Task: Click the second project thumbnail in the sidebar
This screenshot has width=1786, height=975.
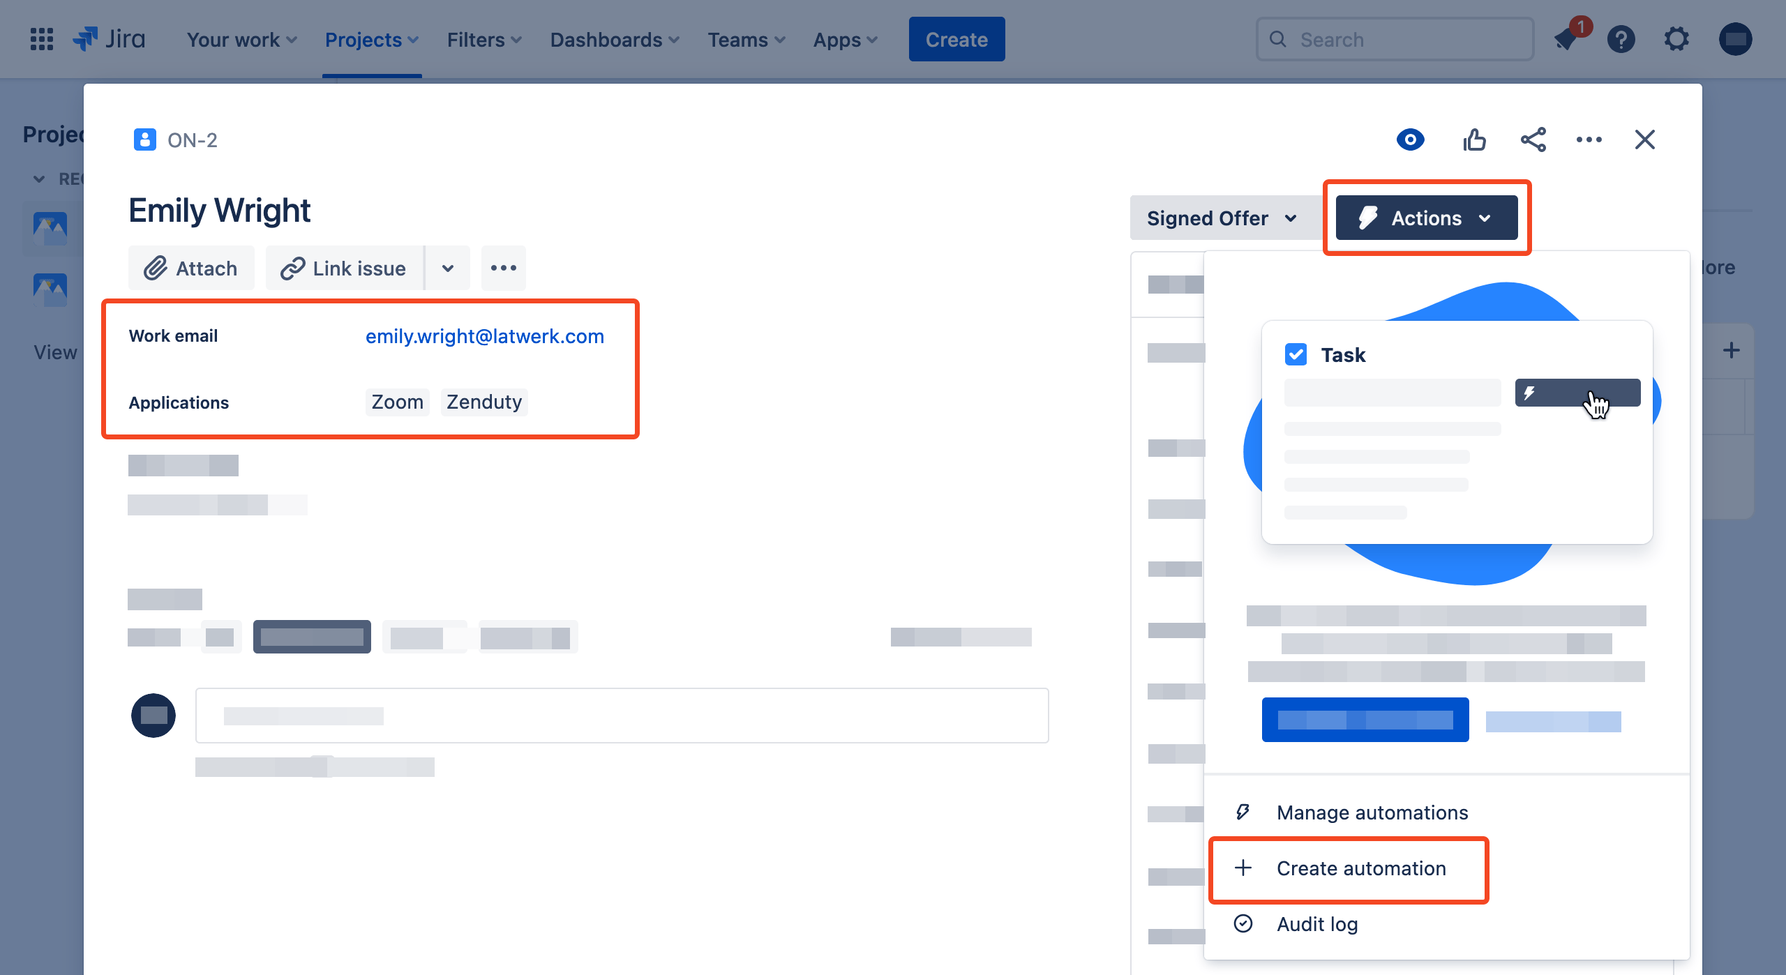Action: point(50,289)
